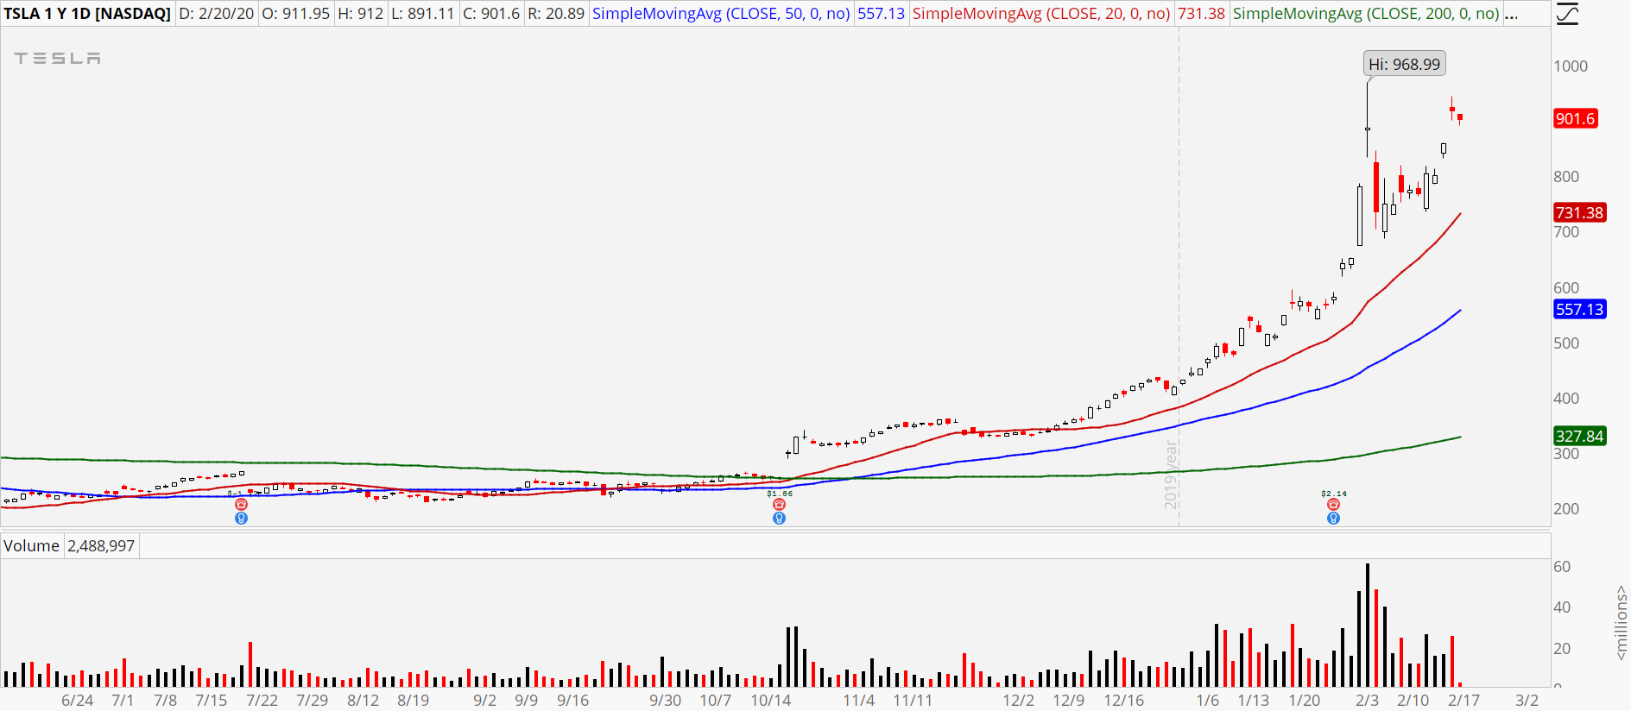Image resolution: width=1631 pixels, height=711 pixels.
Task: Click the volume value 2,488,997
Action: tap(101, 546)
